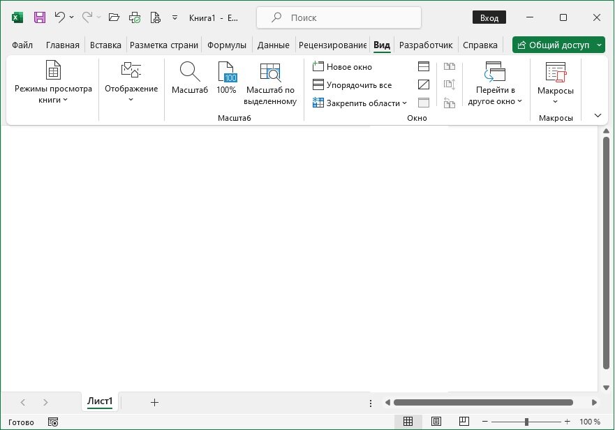The image size is (615, 430).
Task: Click the Split window icon
Action: 424,66
